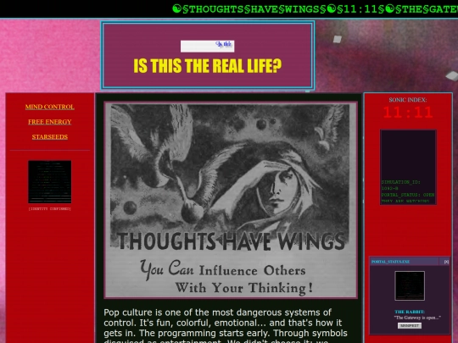Image resolution: width=458 pixels, height=343 pixels.
Task: Click the PORTAL_STATUS: OPEN terminal line
Action: point(408,195)
